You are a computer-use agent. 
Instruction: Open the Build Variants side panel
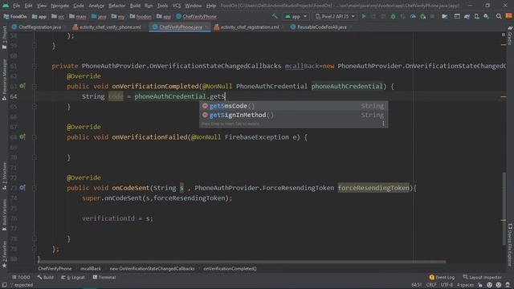[4, 214]
